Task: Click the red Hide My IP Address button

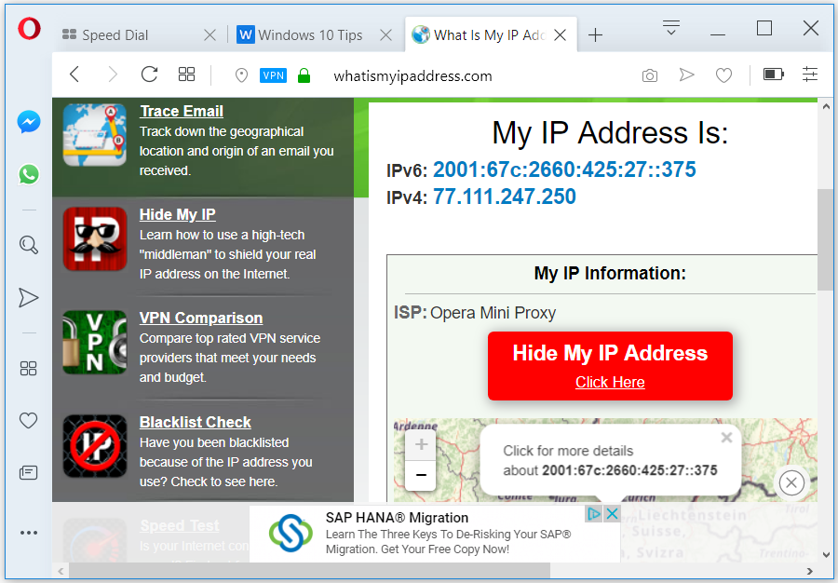Action: coord(610,365)
